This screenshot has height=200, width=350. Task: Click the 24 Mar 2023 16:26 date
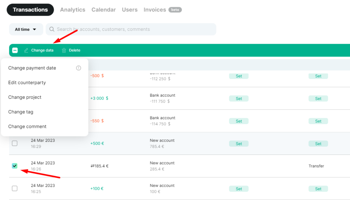(x=43, y=166)
